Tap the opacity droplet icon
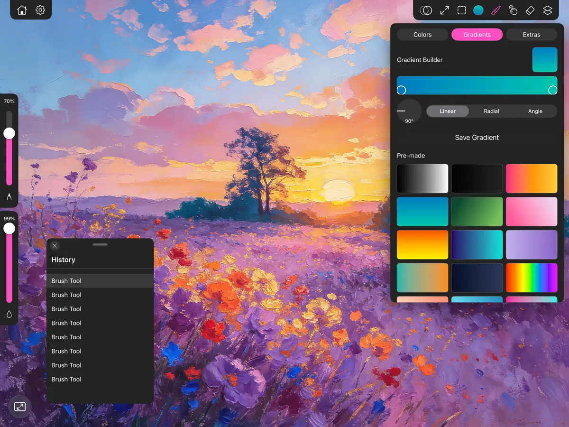 click(x=9, y=314)
